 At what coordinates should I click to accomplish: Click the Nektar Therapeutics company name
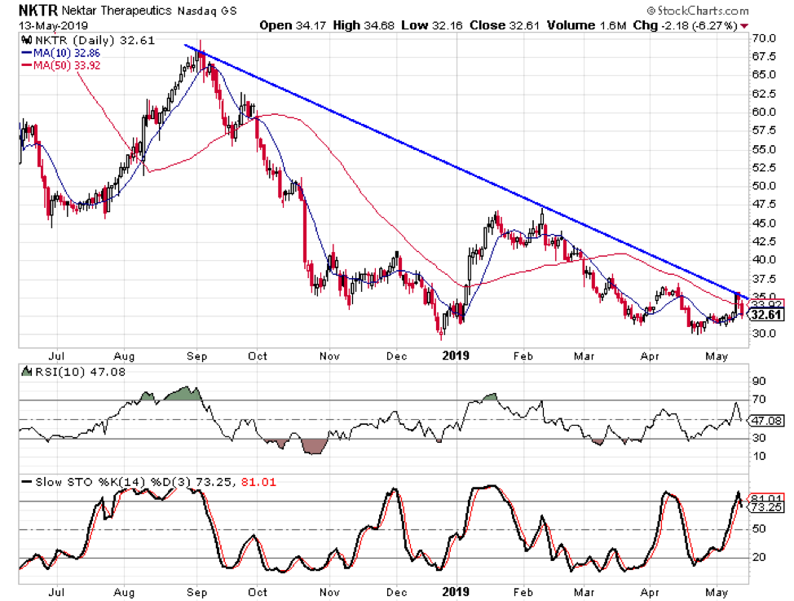point(117,10)
